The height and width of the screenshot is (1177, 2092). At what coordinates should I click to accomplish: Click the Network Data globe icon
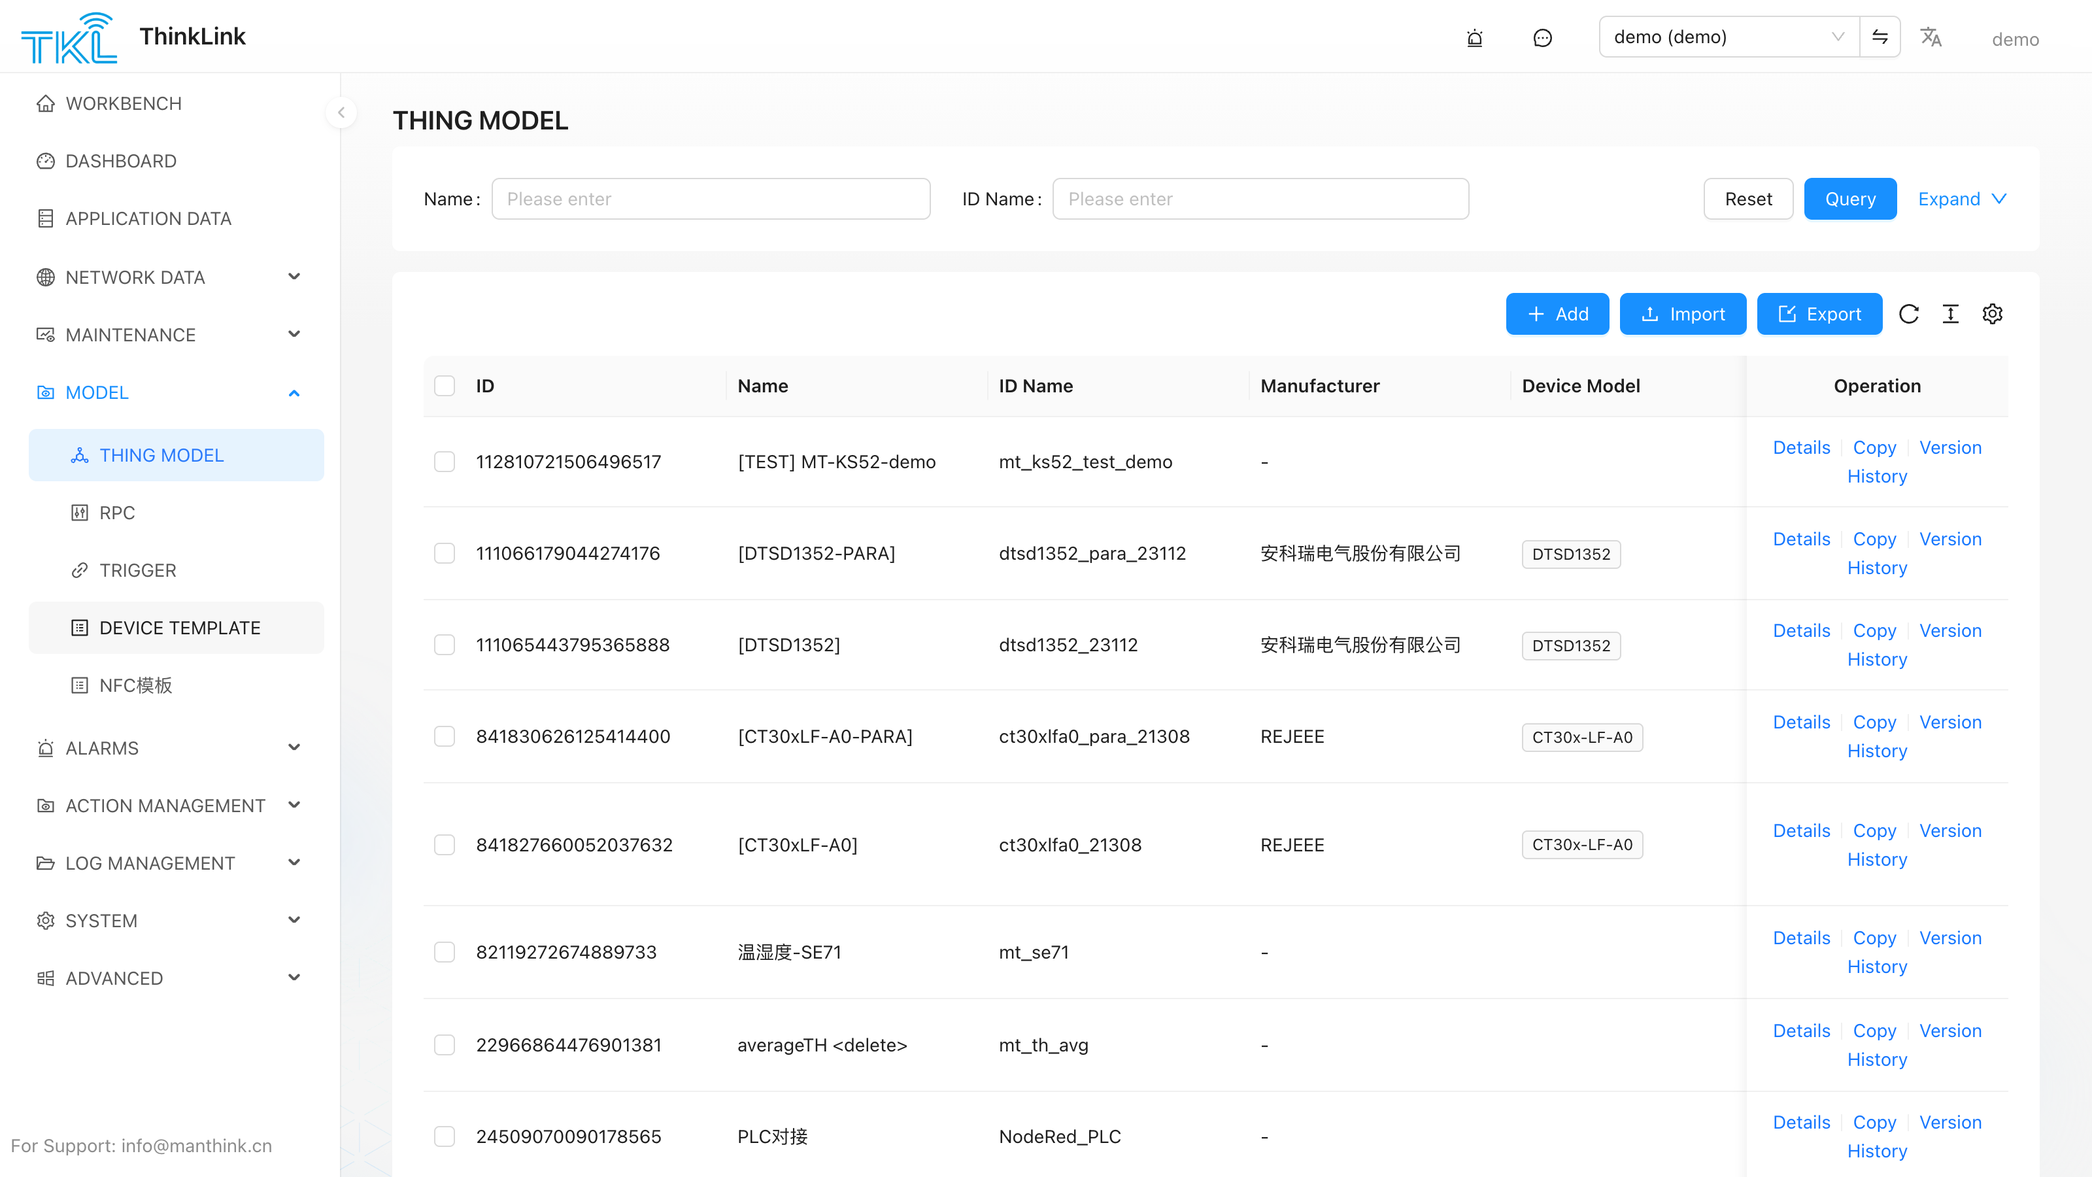click(46, 277)
